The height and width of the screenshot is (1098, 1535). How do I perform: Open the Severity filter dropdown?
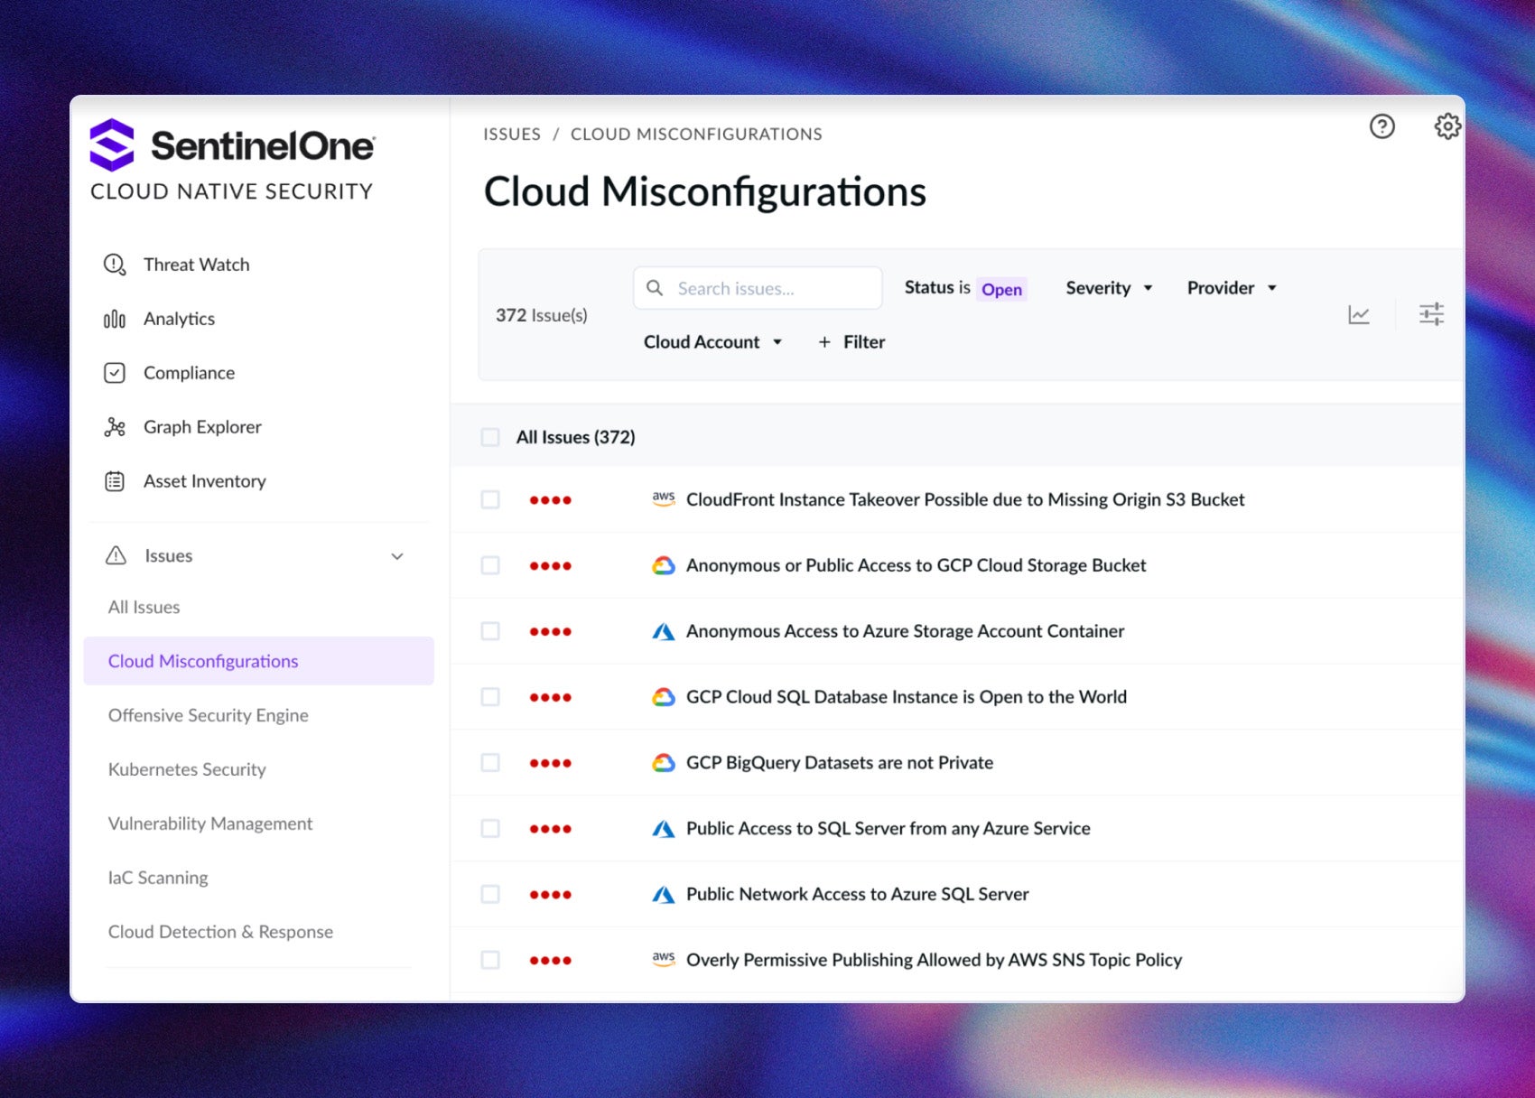click(x=1109, y=288)
